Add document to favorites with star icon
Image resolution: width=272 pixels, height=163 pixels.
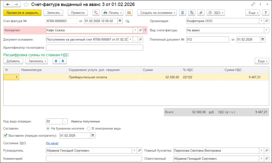coord(26,4)
